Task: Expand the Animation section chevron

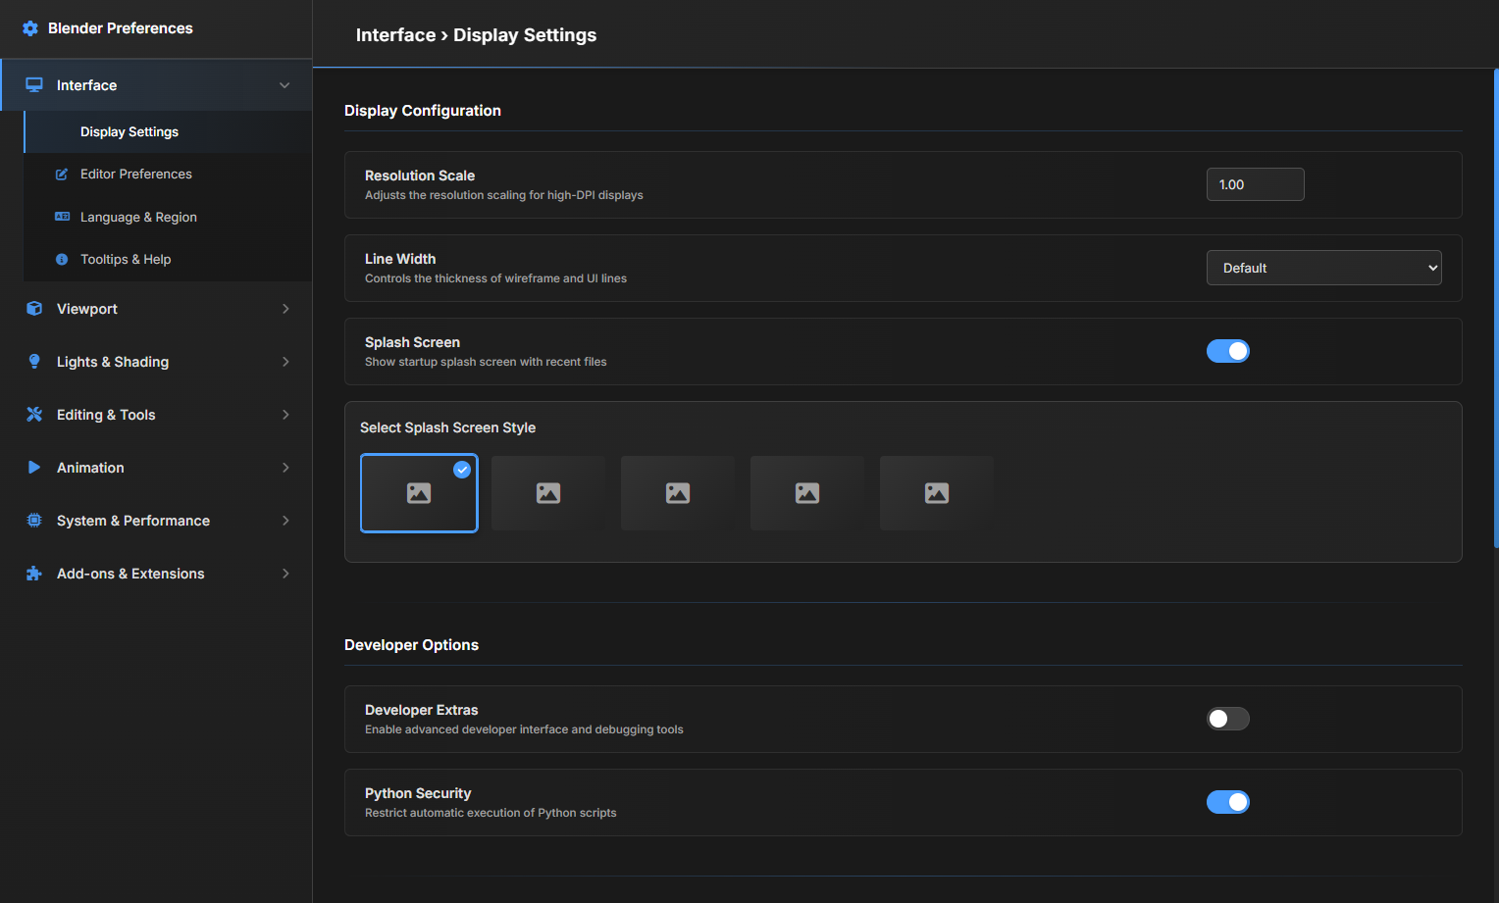Action: pyautogui.click(x=285, y=468)
